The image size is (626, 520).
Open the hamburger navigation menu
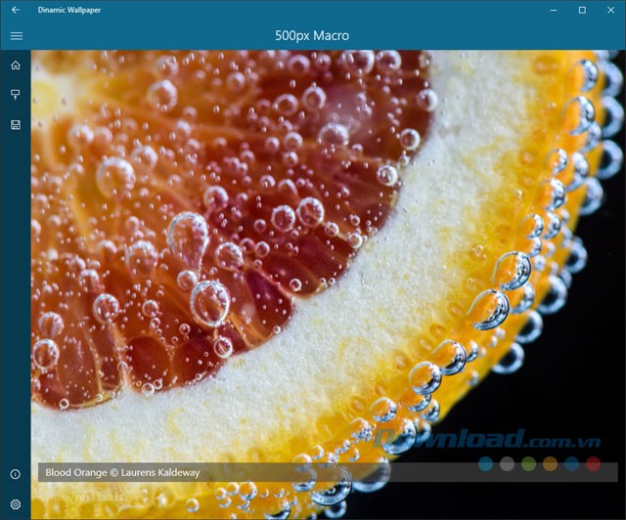click(16, 36)
